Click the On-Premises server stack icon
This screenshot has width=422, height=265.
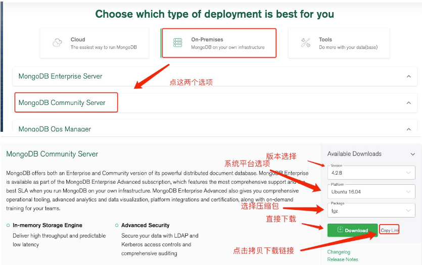coord(177,42)
